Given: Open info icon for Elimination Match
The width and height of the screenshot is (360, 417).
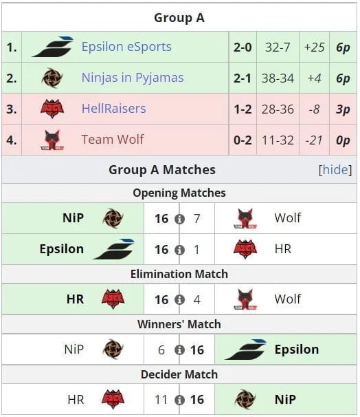Looking at the screenshot, I should (179, 300).
